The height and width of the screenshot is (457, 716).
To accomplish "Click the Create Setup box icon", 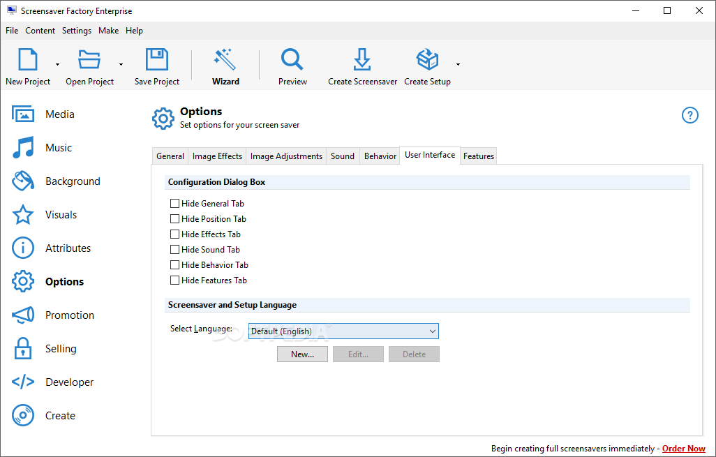I will click(x=427, y=59).
